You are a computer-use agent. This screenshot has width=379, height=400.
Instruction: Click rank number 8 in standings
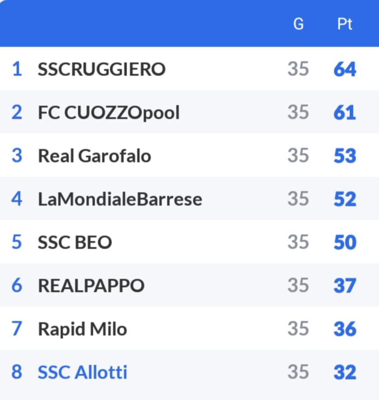click(17, 372)
